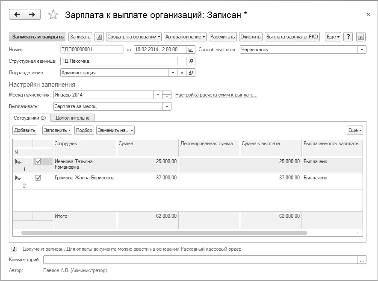Show document info with the i button
The height and width of the screenshot is (281, 378).
coord(360,37)
